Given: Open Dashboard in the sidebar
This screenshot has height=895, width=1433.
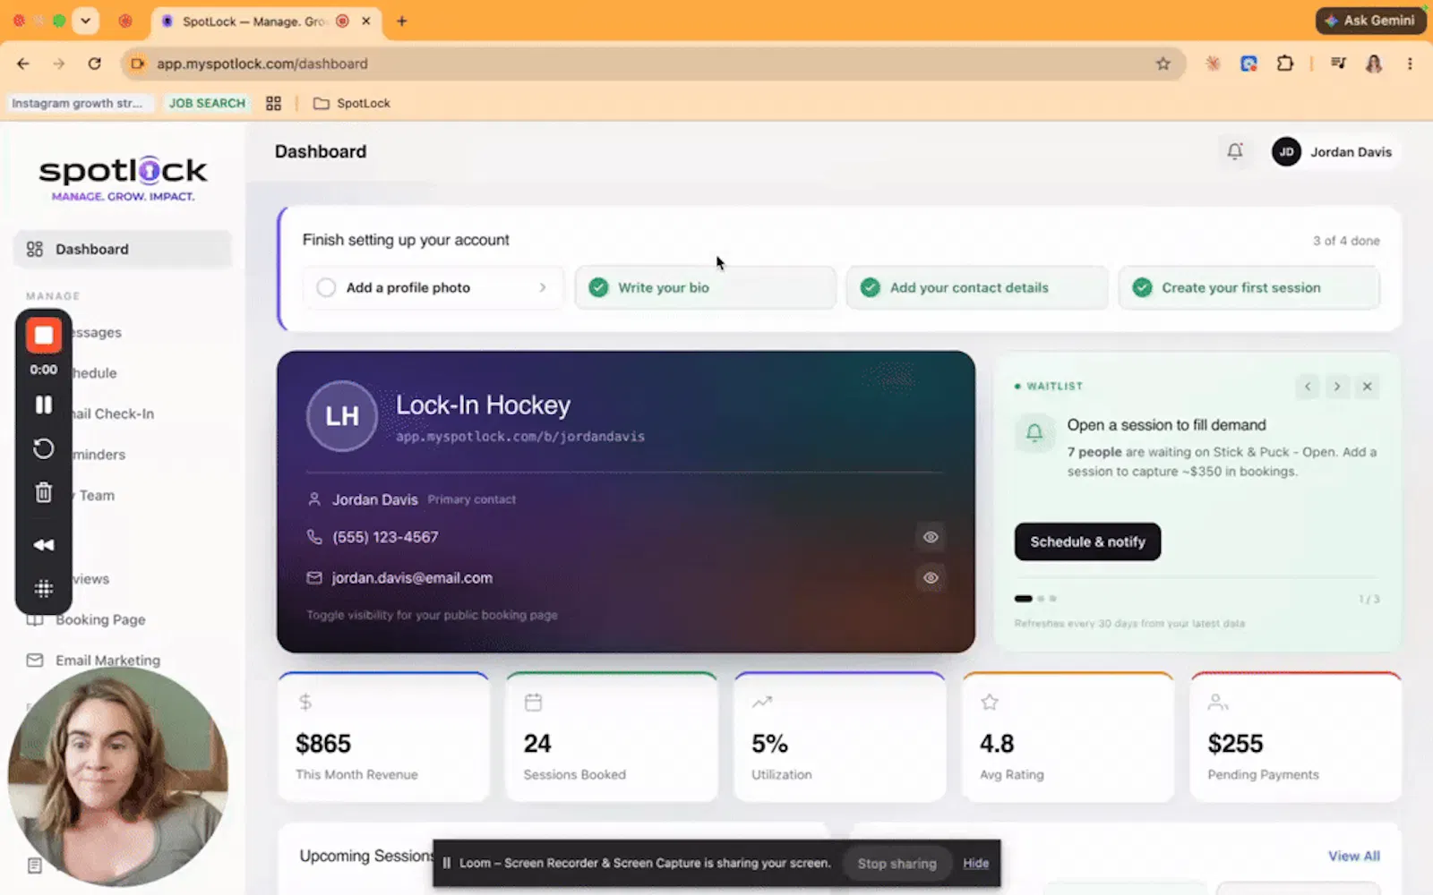Looking at the screenshot, I should (x=122, y=249).
